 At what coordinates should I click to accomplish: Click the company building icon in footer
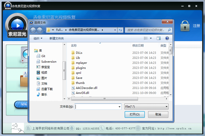(x=28, y=128)
